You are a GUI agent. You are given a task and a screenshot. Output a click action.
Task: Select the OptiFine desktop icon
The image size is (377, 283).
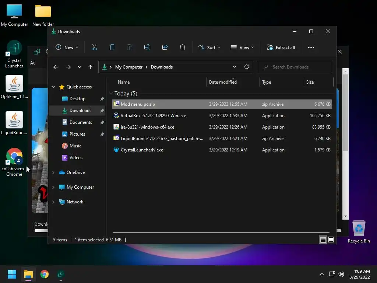point(14,87)
